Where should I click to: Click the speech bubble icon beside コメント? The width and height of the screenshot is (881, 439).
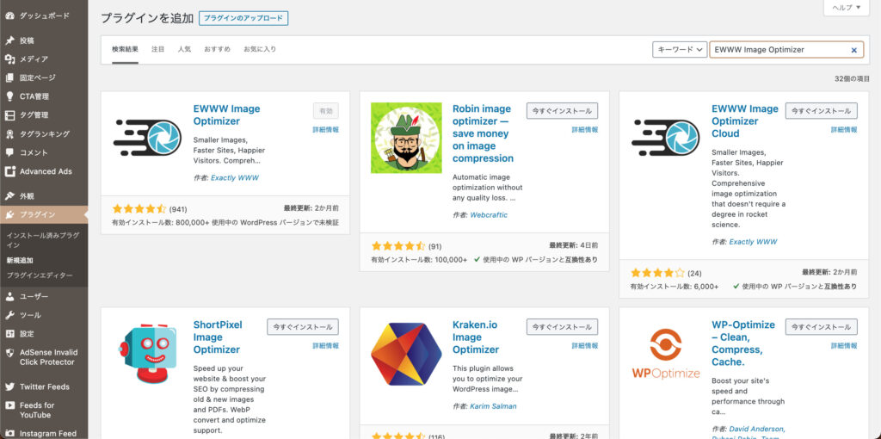[x=9, y=152]
